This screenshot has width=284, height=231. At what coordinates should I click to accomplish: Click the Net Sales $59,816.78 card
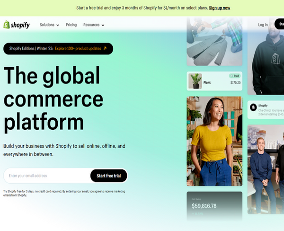[214, 206]
